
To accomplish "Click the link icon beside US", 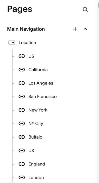I will pos(22,56).
